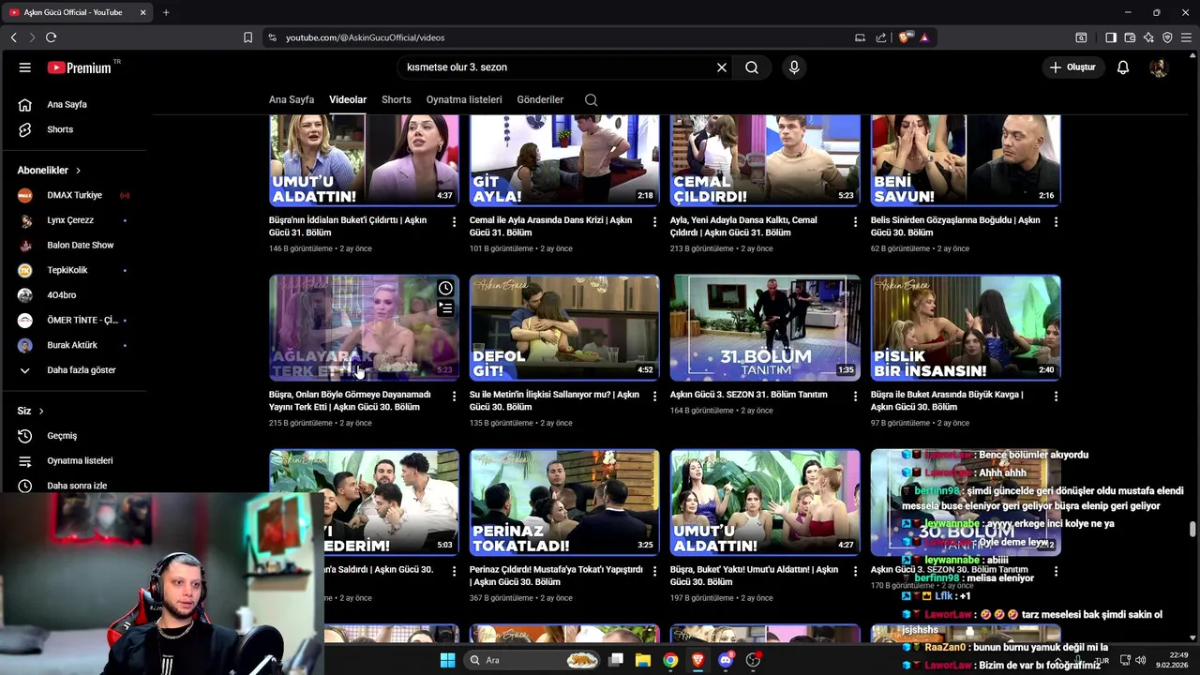1200x675 pixels.
Task: Switch to the Gönderiler tab
Action: pos(540,99)
